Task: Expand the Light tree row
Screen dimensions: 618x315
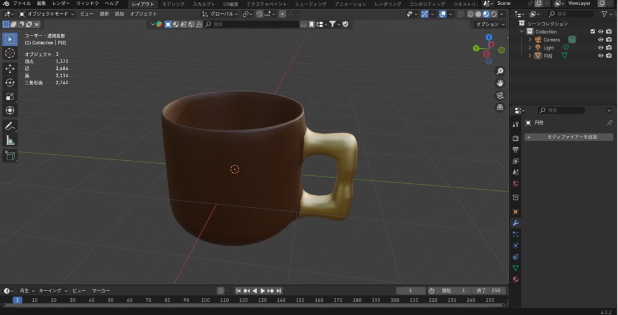Action: 530,48
